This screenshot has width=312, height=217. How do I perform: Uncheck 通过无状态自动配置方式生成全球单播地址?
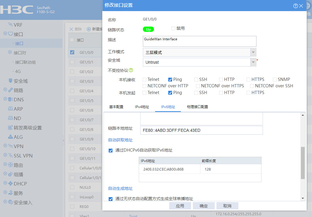tap(111, 199)
